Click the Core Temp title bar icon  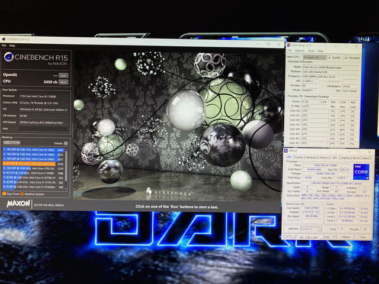[x=288, y=46]
